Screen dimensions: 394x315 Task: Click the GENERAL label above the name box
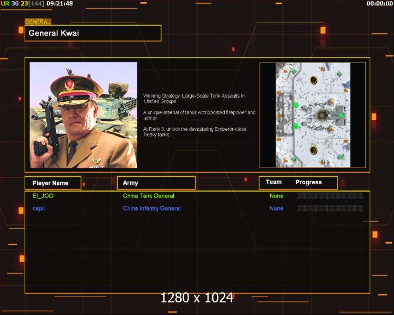coord(38,22)
